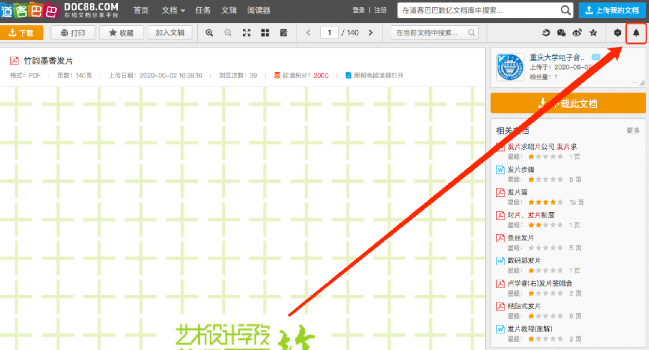649x350 pixels.
Task: Enter fullscreen reading mode
Action: 246,33
